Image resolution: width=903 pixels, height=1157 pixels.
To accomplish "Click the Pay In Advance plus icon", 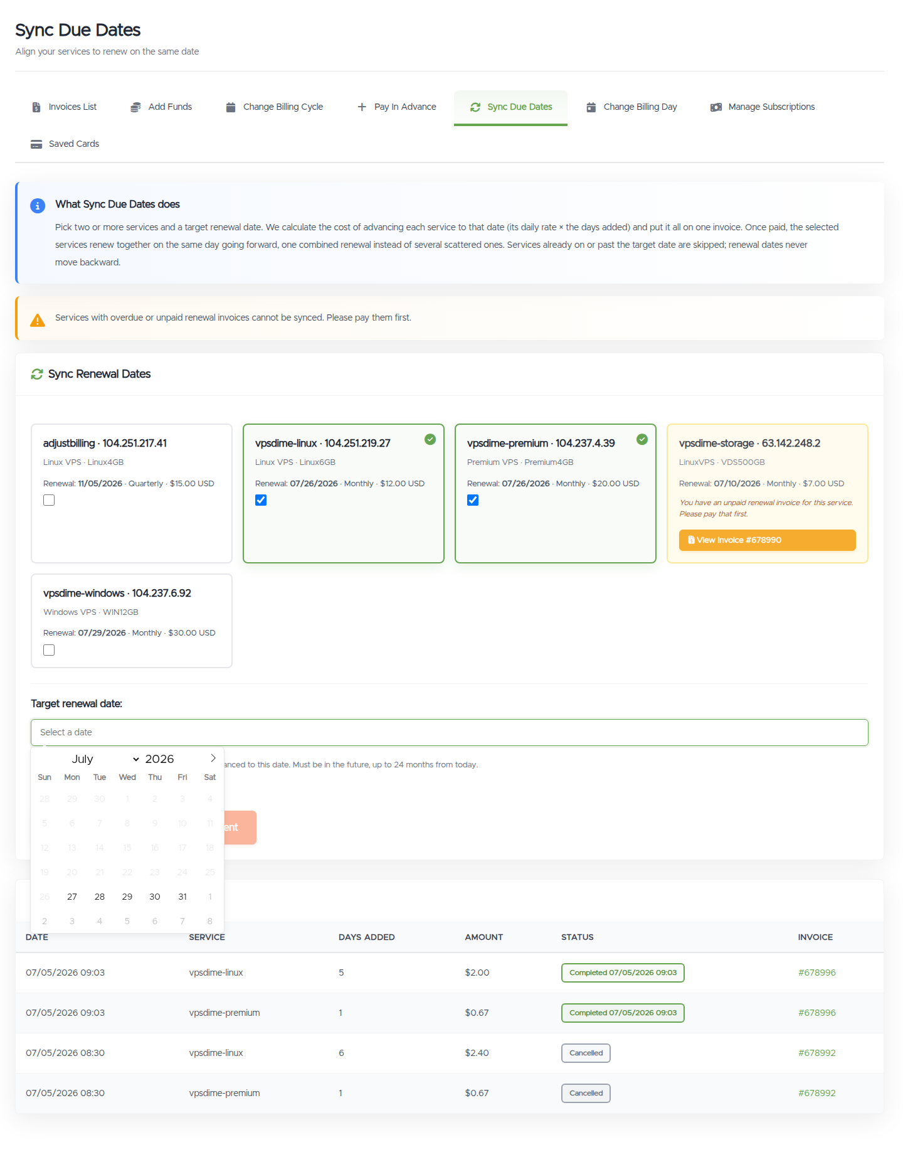I will [x=362, y=107].
